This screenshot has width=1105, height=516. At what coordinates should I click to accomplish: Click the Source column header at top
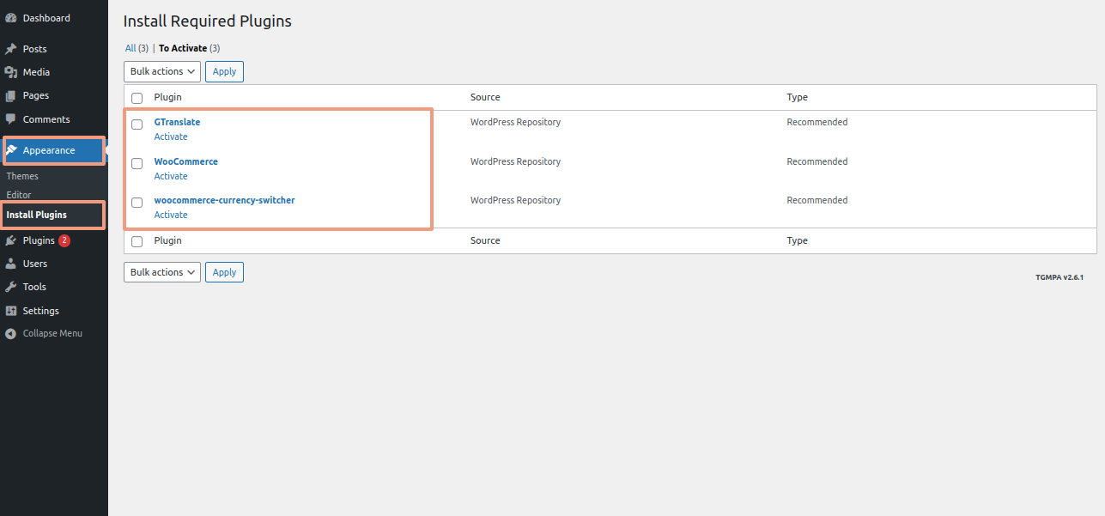point(485,97)
